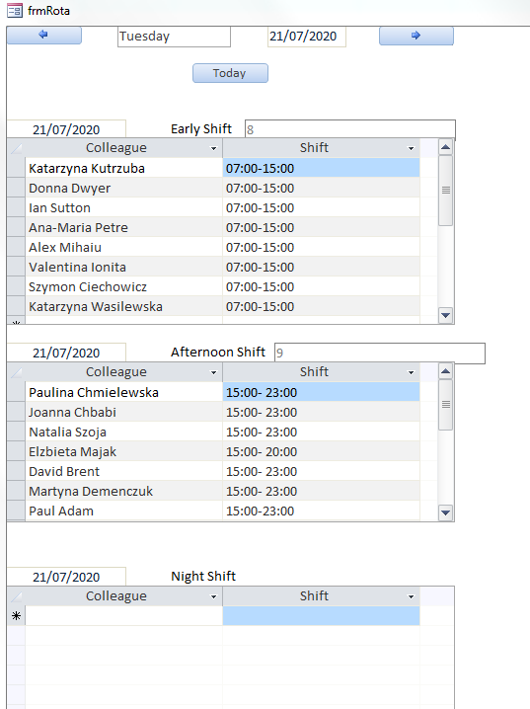
Task: Select Elzbieta Majak 15:00- 20:00 shift cell
Action: click(321, 451)
